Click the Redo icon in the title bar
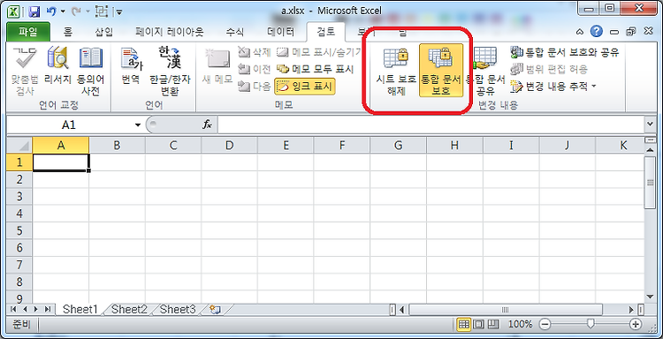Viewport: 663px width, 339px height. point(77,11)
